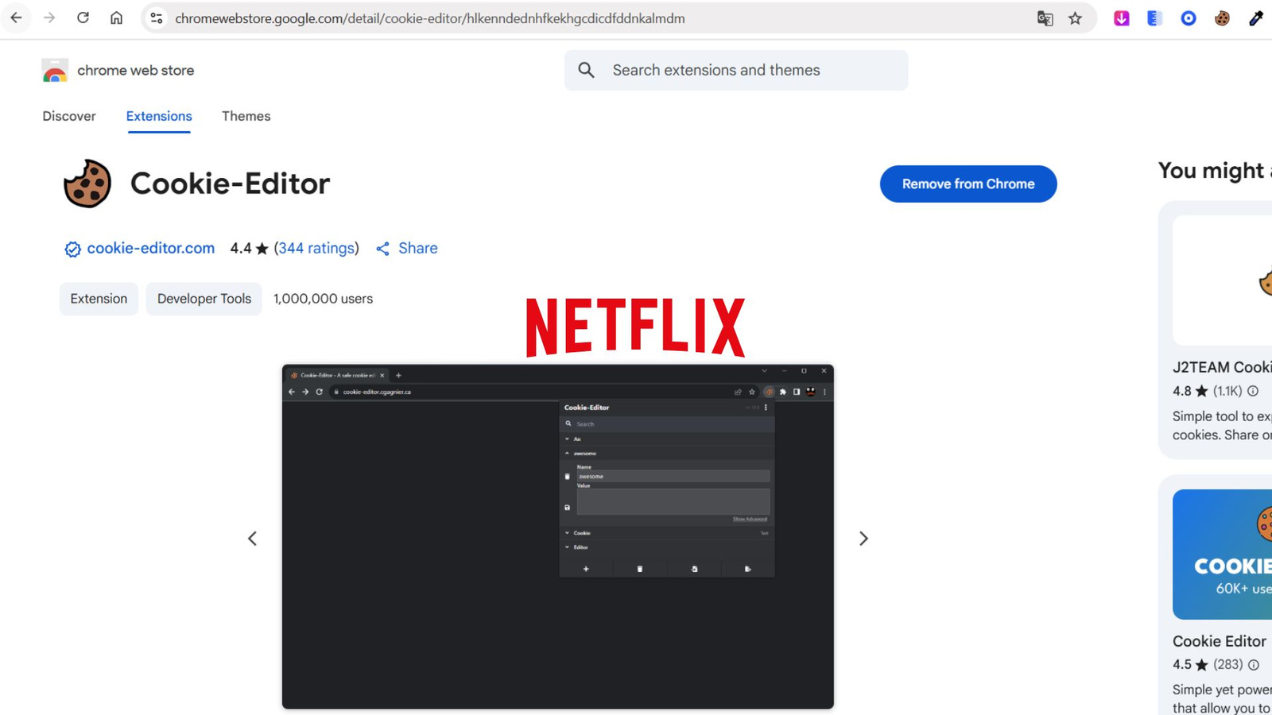1272x715 pixels.
Task: Open the blue document extension icon
Action: pyautogui.click(x=1154, y=18)
